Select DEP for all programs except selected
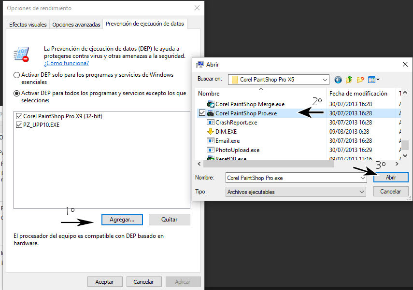 tap(16, 94)
